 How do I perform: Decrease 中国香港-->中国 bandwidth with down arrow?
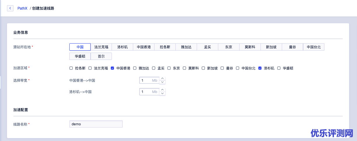(162, 82)
